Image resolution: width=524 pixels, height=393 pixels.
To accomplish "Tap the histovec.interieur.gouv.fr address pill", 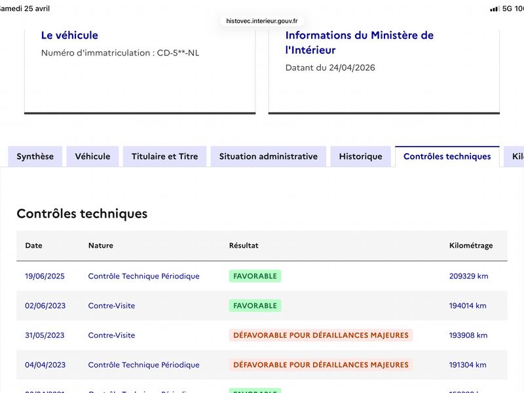I will coord(261,21).
